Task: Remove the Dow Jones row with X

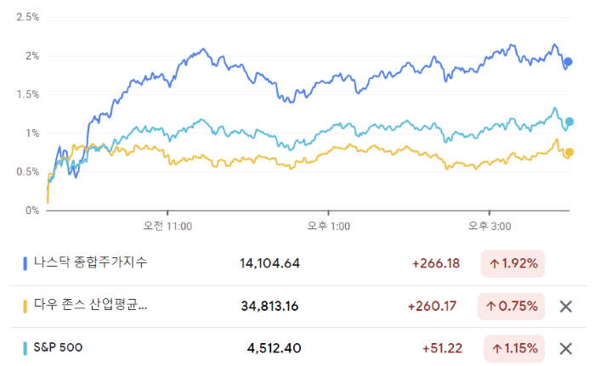Action: 565,306
